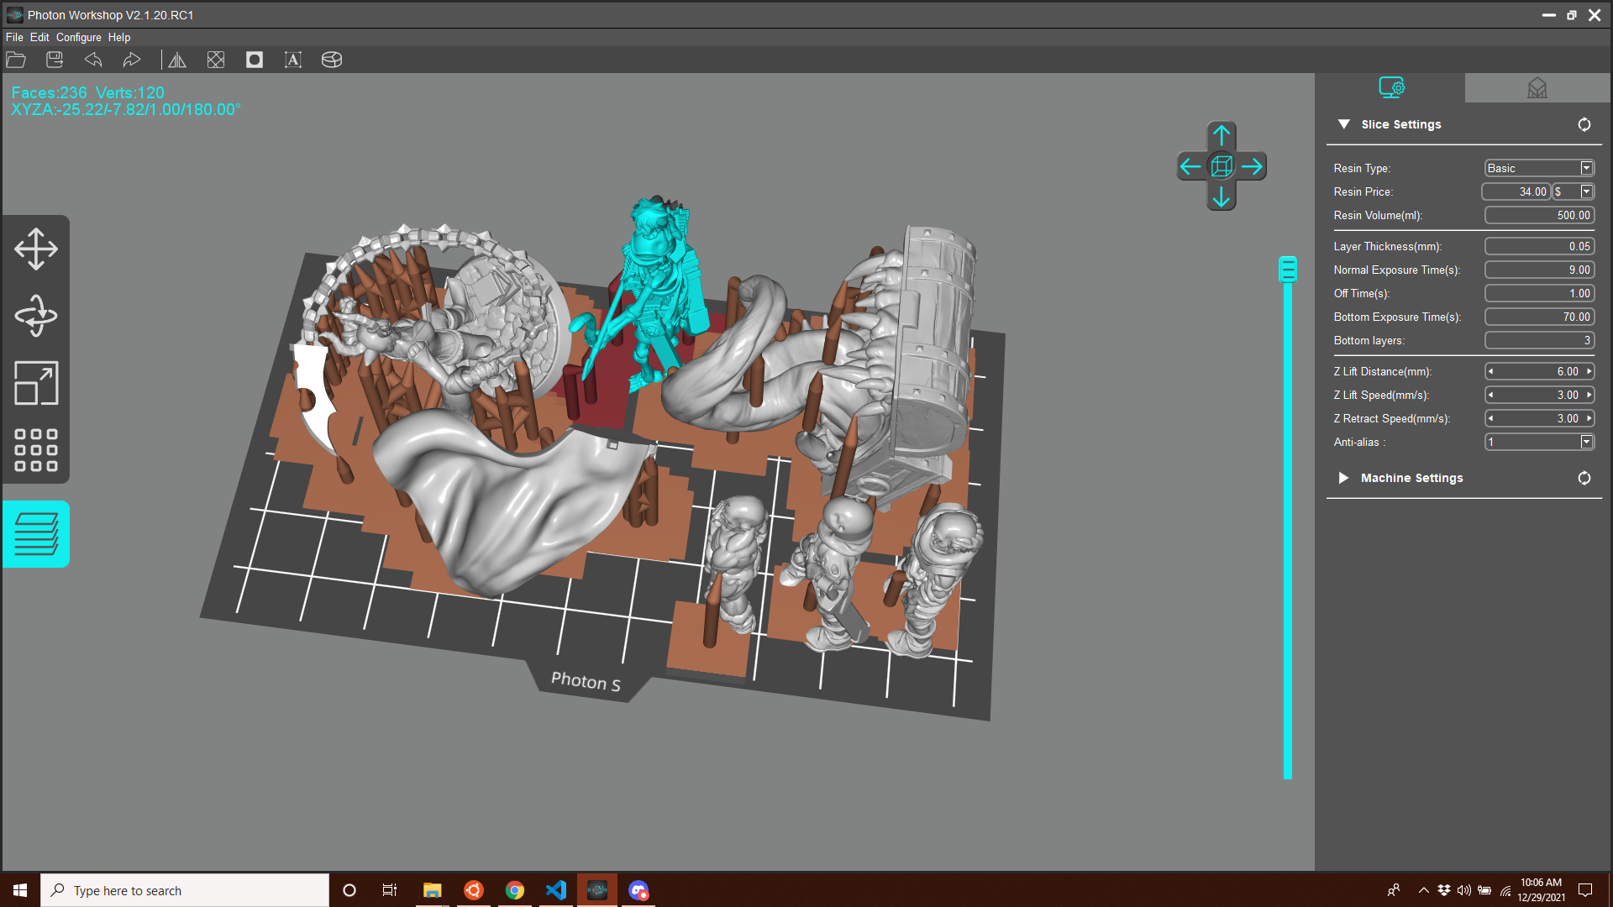This screenshot has height=907, width=1613.
Task: Collapse the Slice Settings section
Action: click(1344, 124)
